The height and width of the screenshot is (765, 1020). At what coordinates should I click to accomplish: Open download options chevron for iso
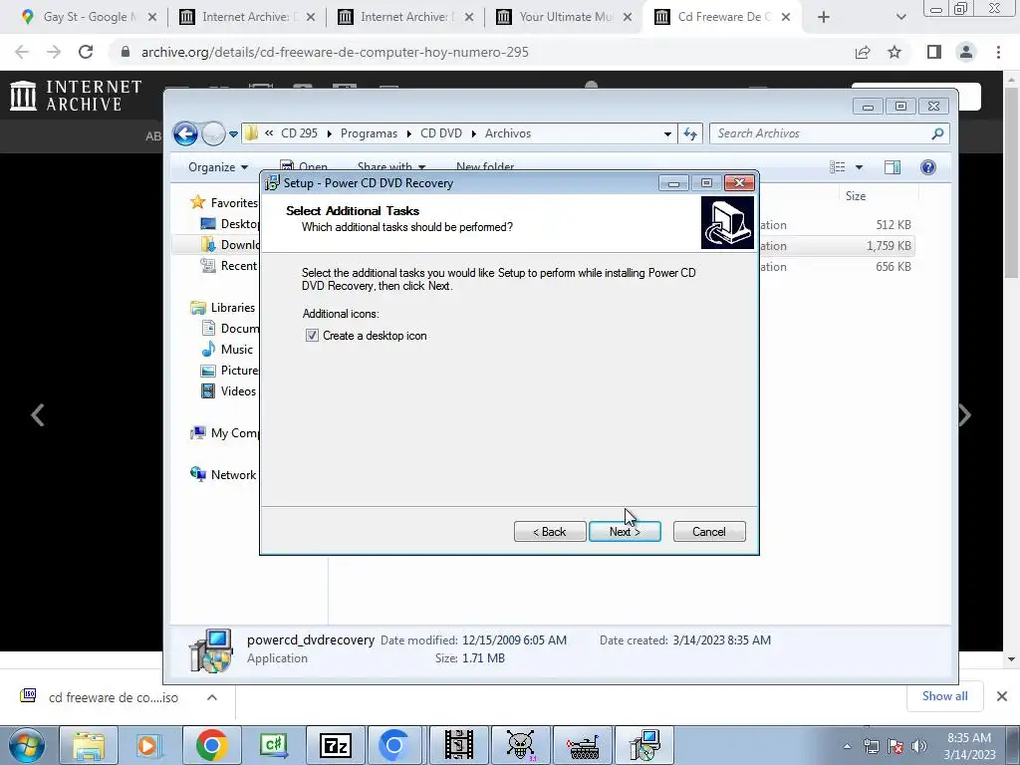point(212,697)
